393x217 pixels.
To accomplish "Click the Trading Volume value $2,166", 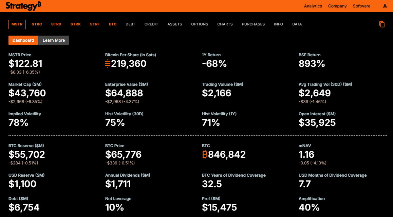I will tap(217, 93).
